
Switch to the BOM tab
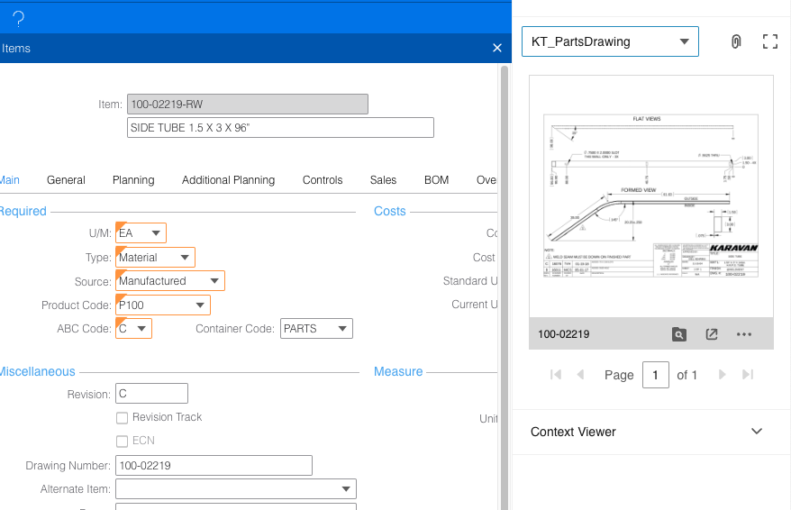(436, 180)
